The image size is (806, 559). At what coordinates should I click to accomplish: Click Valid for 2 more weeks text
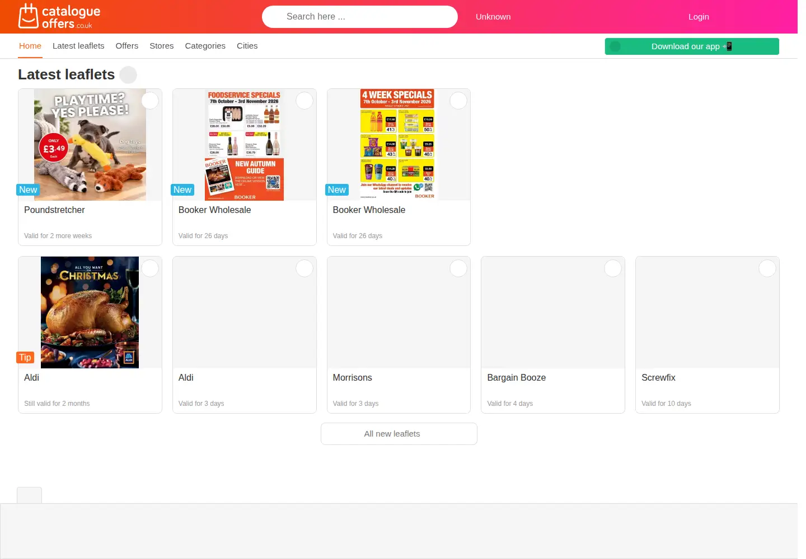[x=58, y=236]
